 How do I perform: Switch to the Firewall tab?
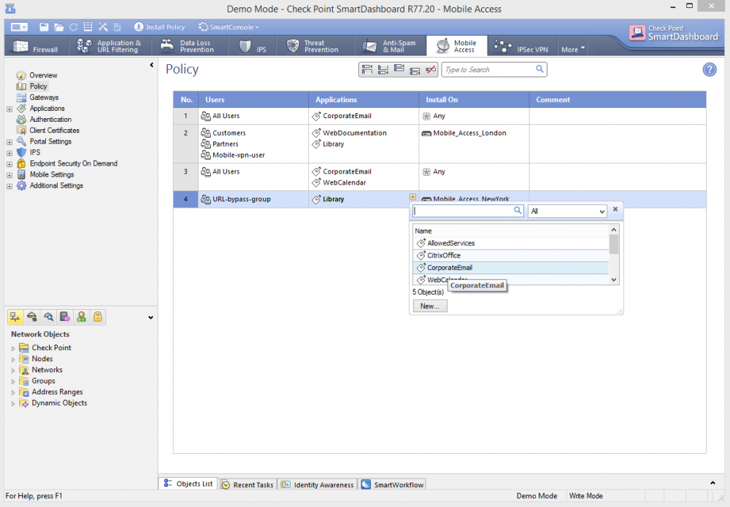point(36,46)
